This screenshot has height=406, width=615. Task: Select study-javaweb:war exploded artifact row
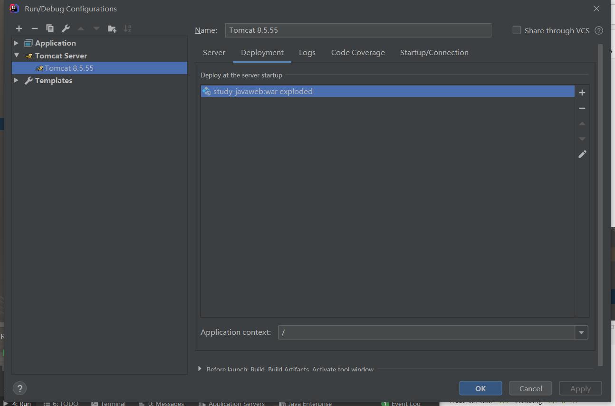(x=387, y=91)
